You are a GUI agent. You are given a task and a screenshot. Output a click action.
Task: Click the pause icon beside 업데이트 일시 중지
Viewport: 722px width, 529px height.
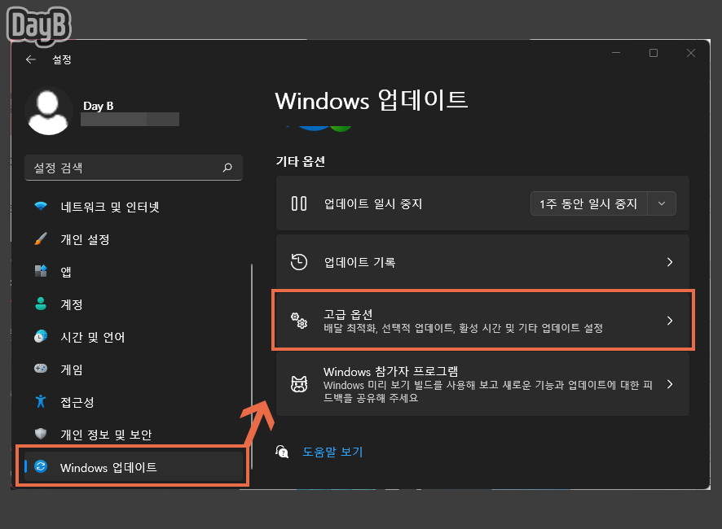click(x=299, y=203)
